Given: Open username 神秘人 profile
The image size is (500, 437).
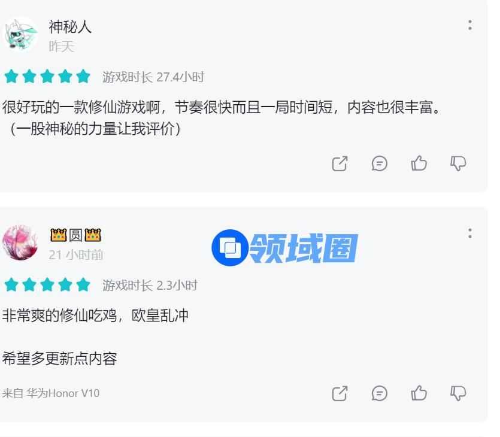Looking at the screenshot, I should 70,27.
